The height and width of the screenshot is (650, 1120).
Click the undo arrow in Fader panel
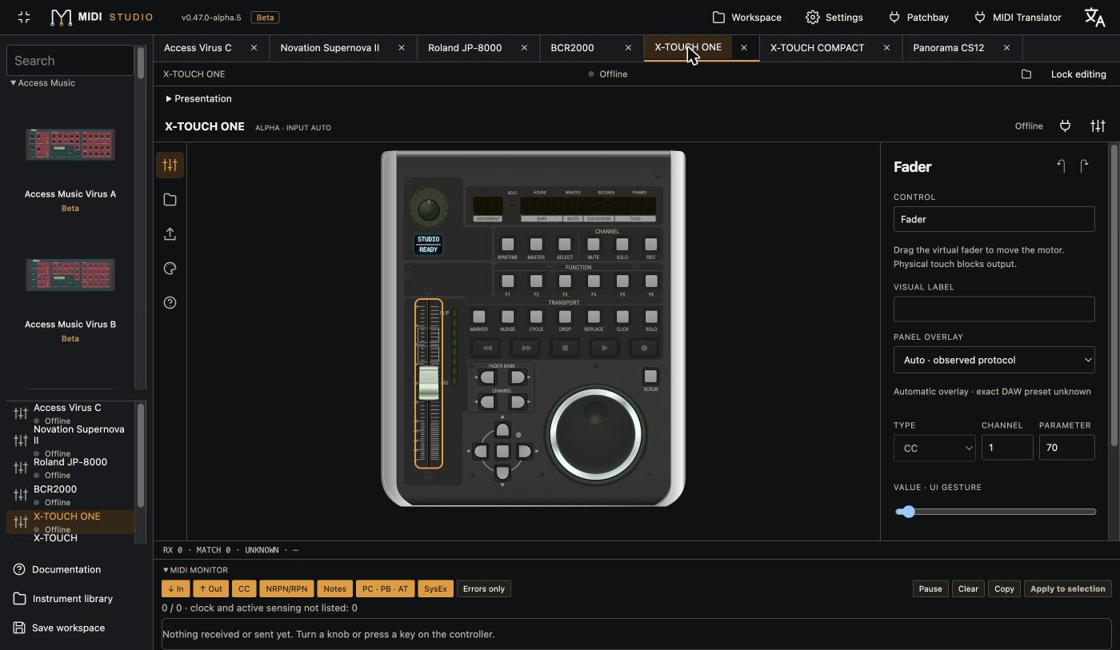pyautogui.click(x=1061, y=165)
